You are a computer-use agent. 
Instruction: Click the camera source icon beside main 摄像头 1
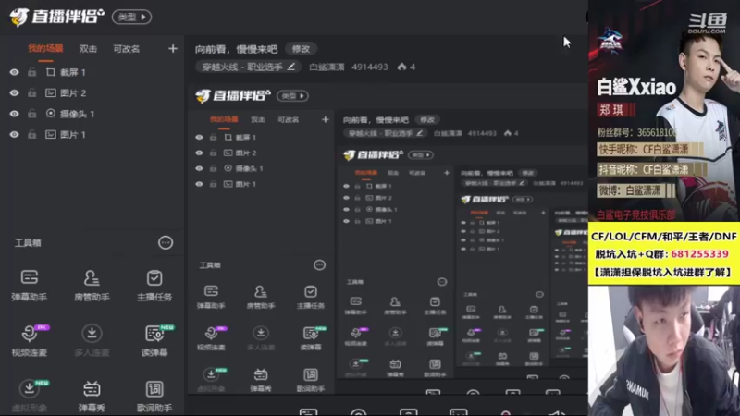tap(51, 114)
